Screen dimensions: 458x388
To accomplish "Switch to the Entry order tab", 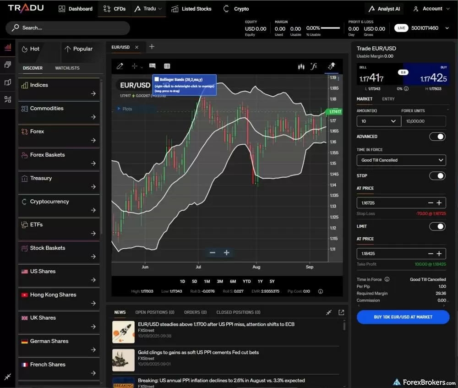I will tap(388, 99).
